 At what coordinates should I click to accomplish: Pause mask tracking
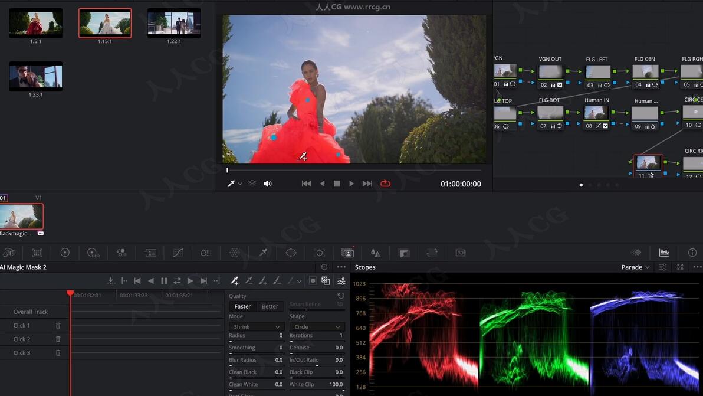164,281
